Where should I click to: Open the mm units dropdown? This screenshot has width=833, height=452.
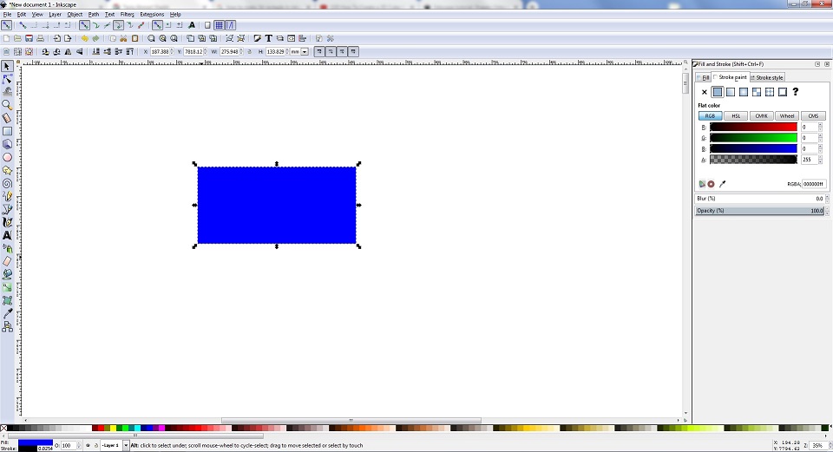(x=305, y=51)
